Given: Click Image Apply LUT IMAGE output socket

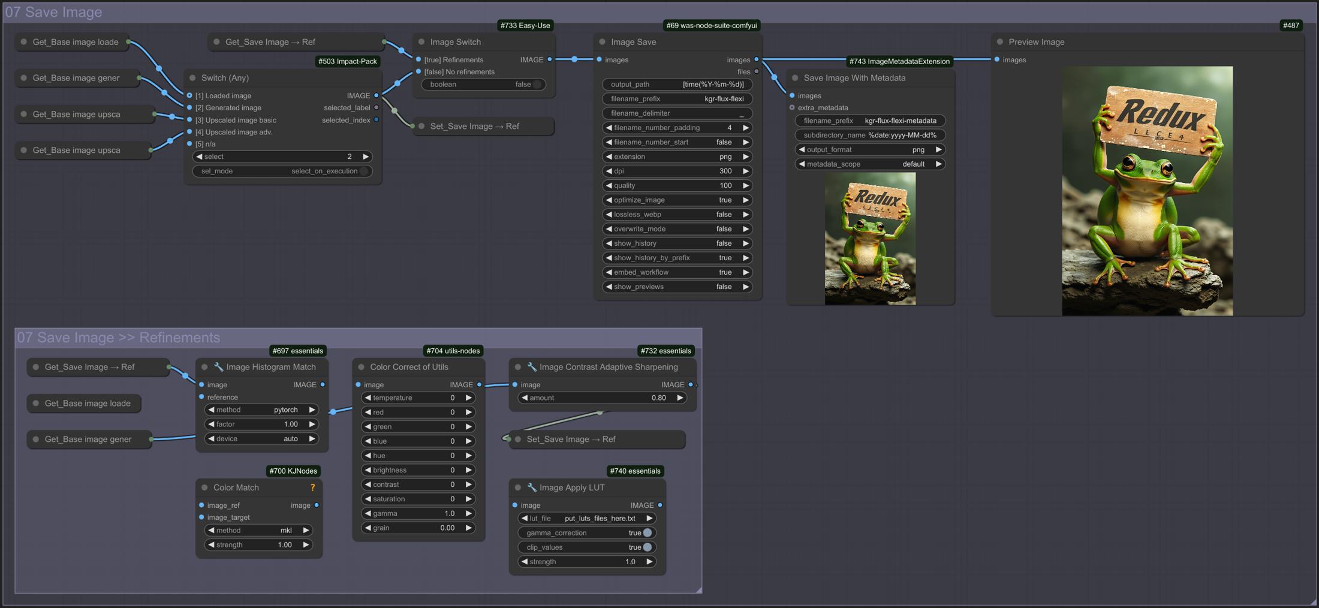Looking at the screenshot, I should (659, 505).
